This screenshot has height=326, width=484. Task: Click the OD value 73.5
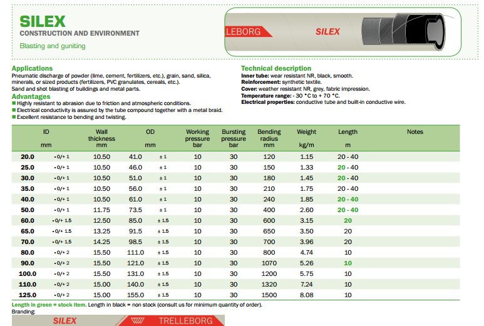(x=136, y=210)
